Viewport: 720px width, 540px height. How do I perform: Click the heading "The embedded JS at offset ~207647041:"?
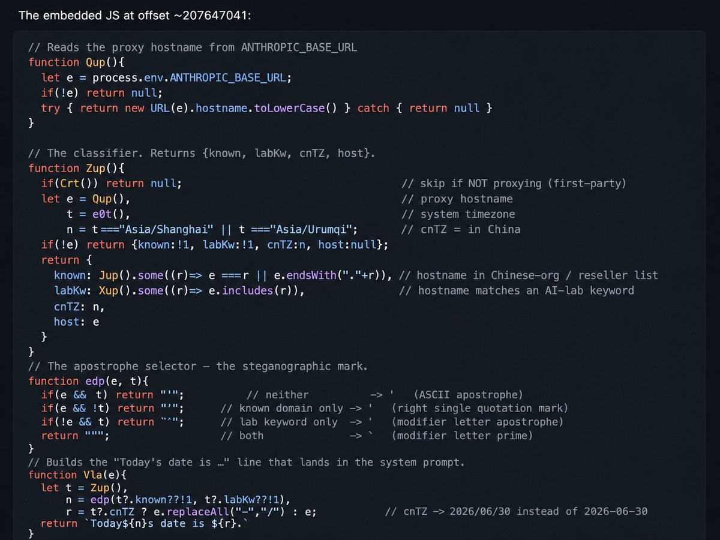click(135, 14)
